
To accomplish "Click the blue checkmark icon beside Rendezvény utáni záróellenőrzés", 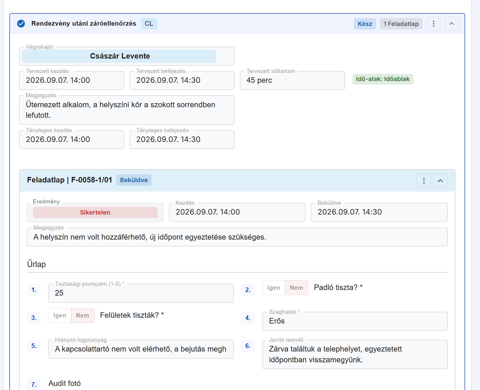I will click(x=21, y=24).
